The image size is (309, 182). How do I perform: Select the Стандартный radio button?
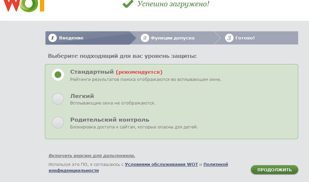pyautogui.click(x=58, y=75)
